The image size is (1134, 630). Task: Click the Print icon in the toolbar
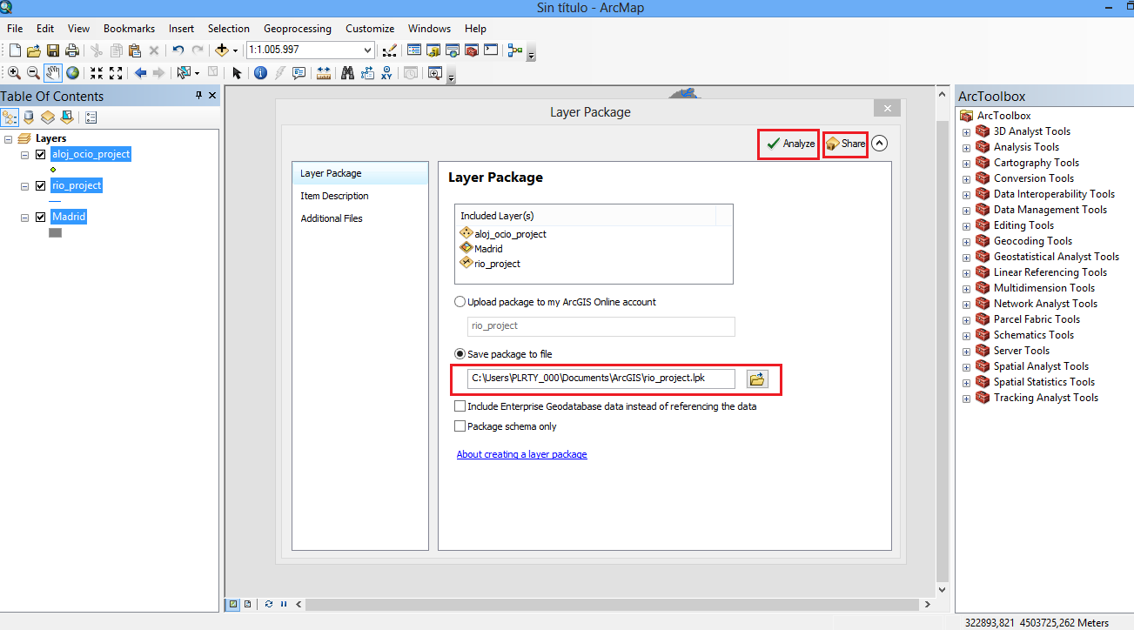click(72, 50)
